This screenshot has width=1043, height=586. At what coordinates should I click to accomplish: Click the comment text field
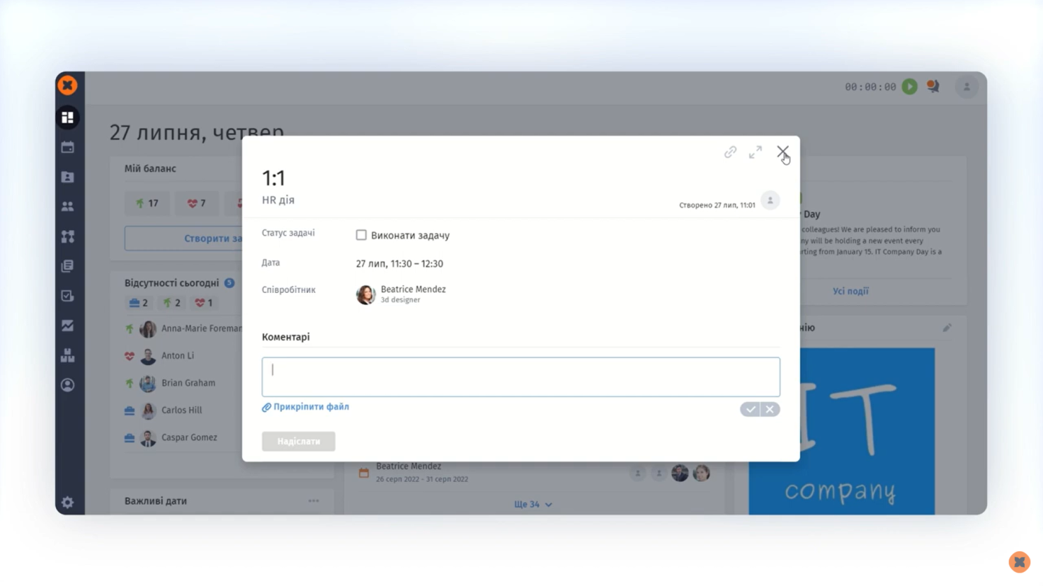coord(520,377)
